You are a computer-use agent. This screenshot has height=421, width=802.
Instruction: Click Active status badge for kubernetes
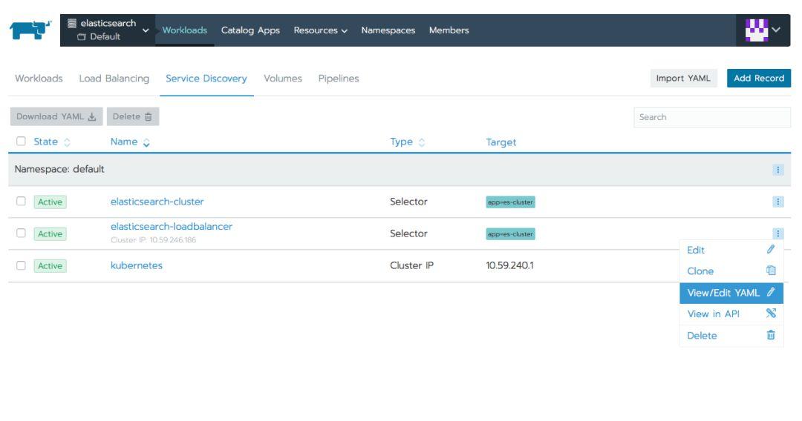(x=50, y=266)
